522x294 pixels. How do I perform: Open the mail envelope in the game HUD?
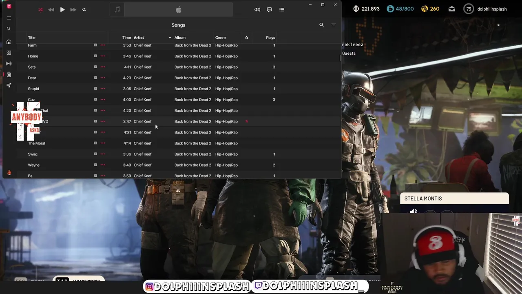(x=452, y=9)
